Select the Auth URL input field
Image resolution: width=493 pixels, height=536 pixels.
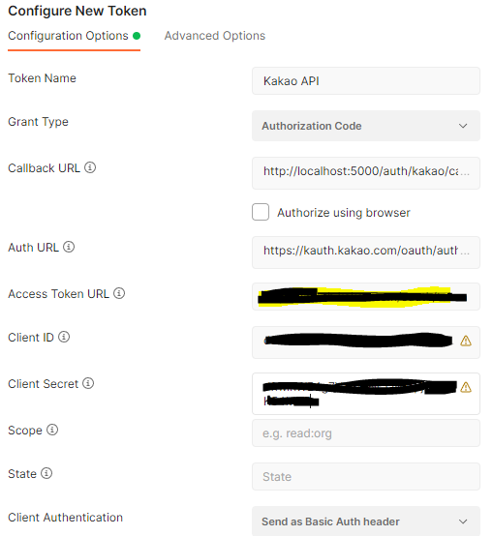click(x=366, y=253)
